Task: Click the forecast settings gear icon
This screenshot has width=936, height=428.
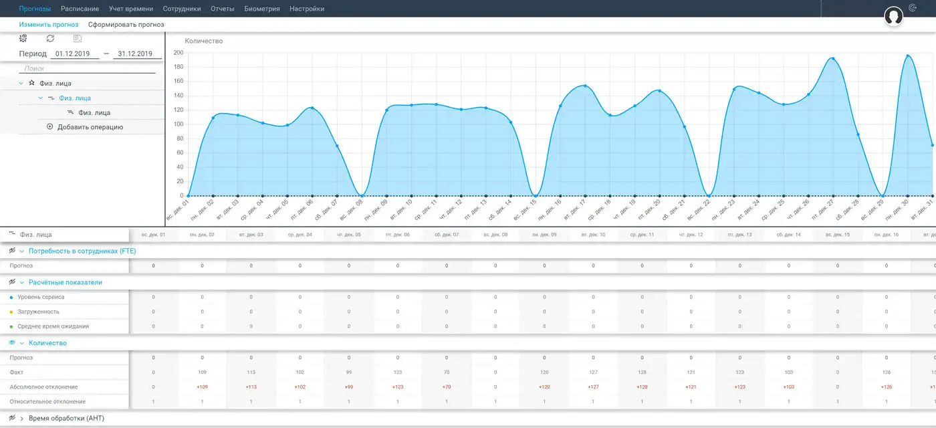Action: click(23, 39)
